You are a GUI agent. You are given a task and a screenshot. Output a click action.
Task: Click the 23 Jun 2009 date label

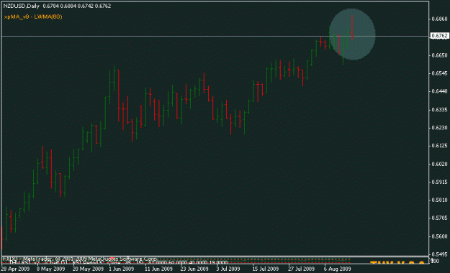pyautogui.click(x=194, y=269)
